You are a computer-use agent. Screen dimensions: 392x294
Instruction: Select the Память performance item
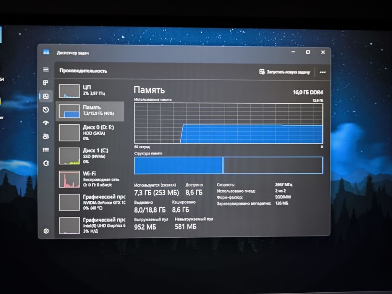coord(90,111)
